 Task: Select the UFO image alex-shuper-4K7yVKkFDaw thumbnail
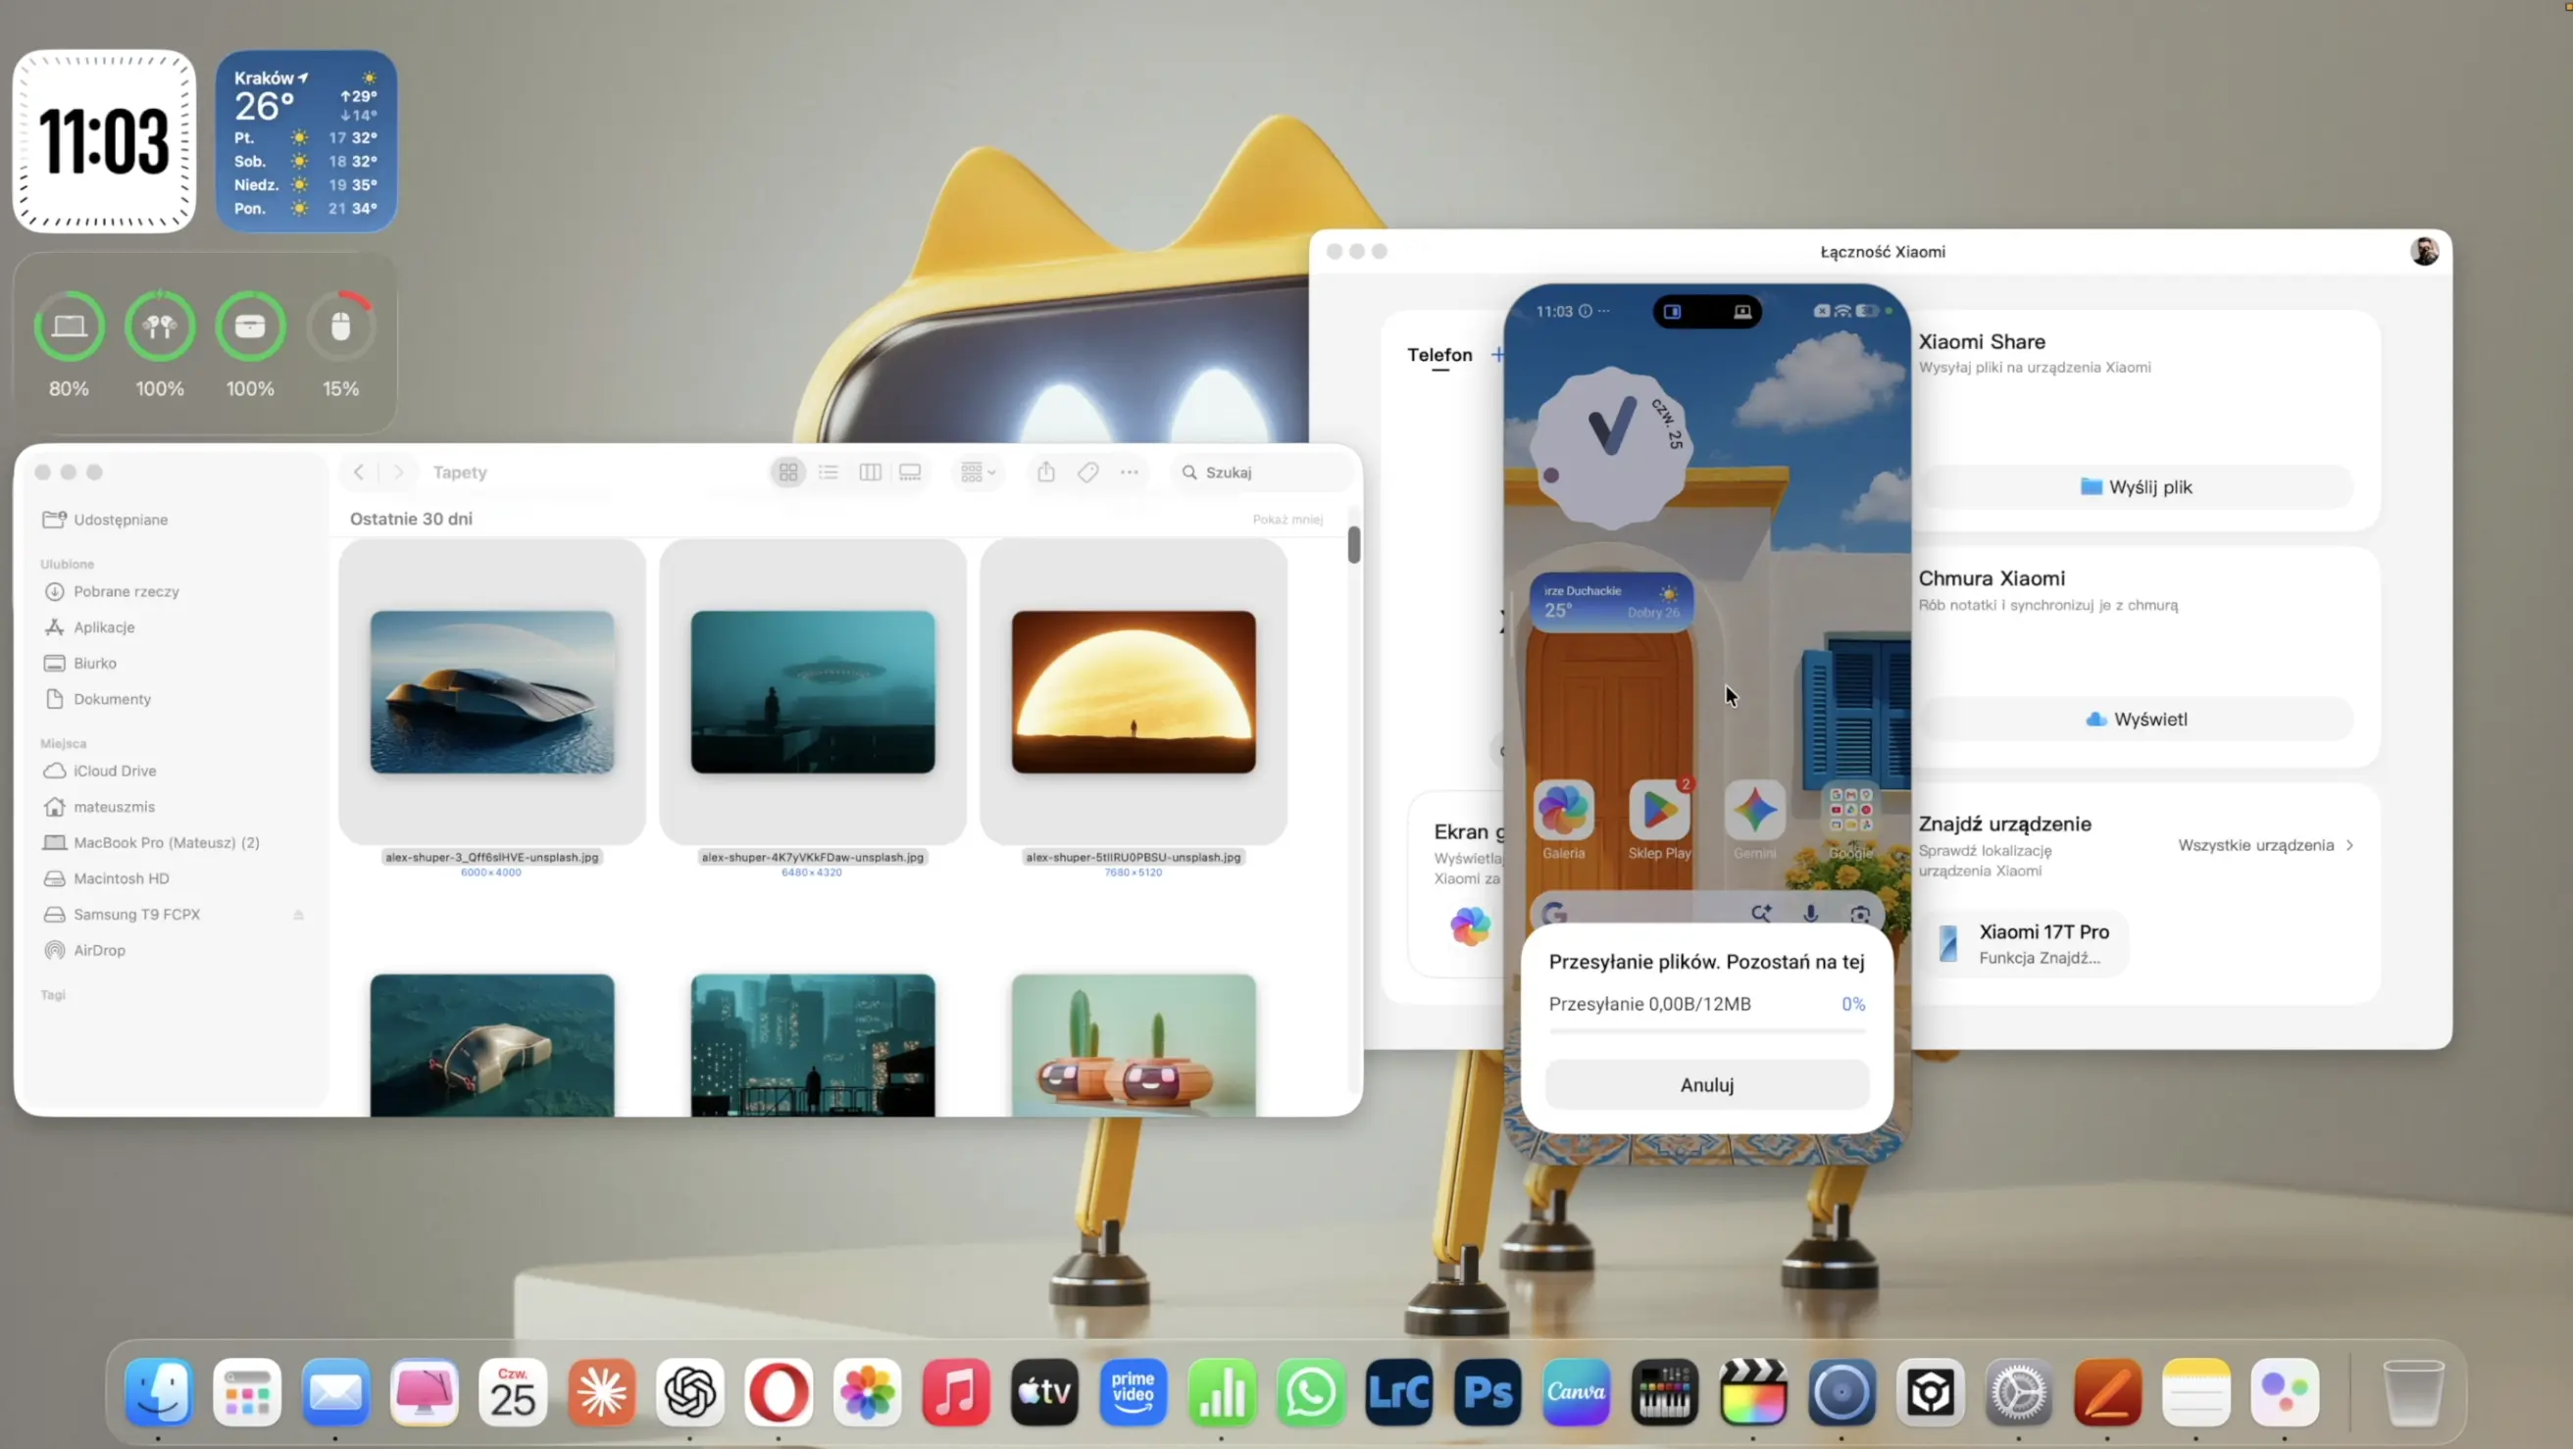[813, 692]
